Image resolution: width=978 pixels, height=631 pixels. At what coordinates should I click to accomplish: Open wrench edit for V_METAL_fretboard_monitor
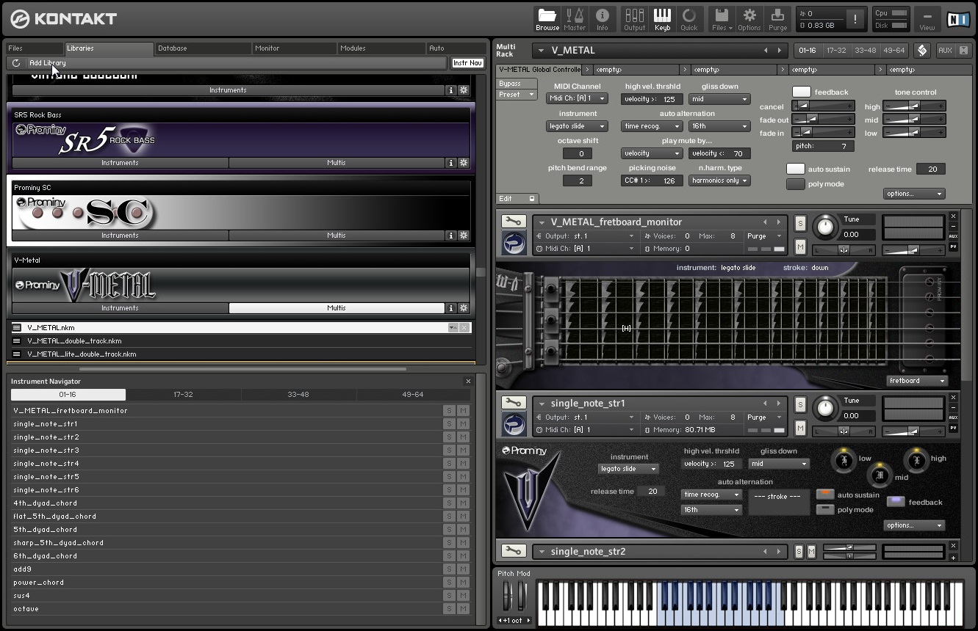point(513,222)
